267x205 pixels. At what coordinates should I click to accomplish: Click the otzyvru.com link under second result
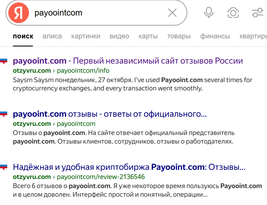pos(32,124)
